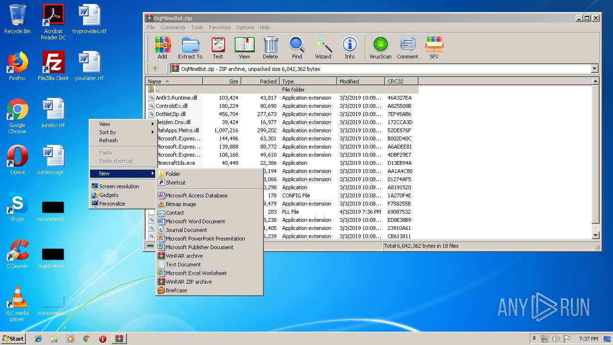Create new Microsoft Excel Worksheet
Image resolution: width=613 pixels, height=345 pixels.
[209, 273]
